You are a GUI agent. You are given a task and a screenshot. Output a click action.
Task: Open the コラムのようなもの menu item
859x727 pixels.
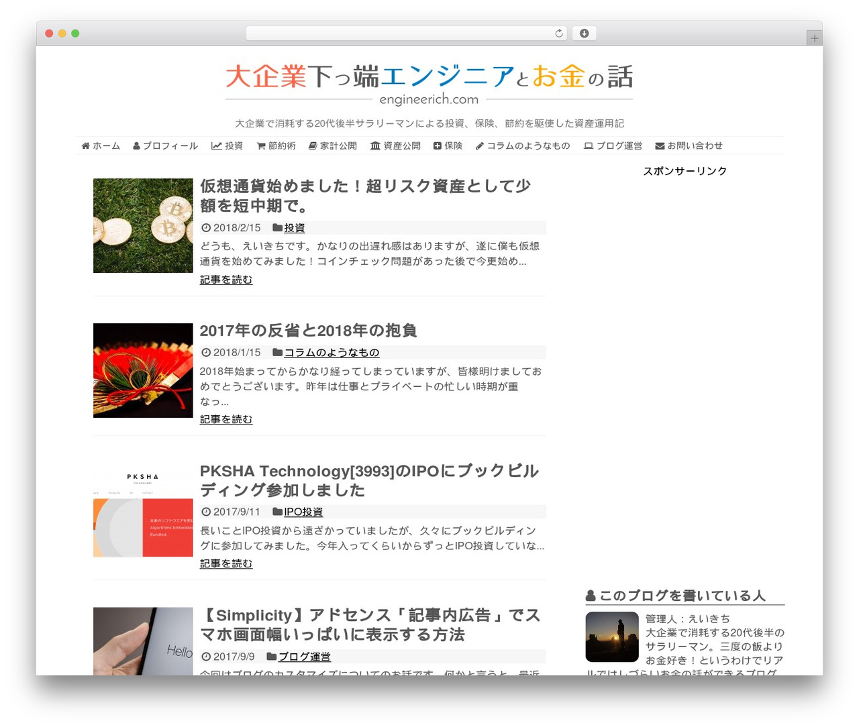pyautogui.click(x=523, y=146)
